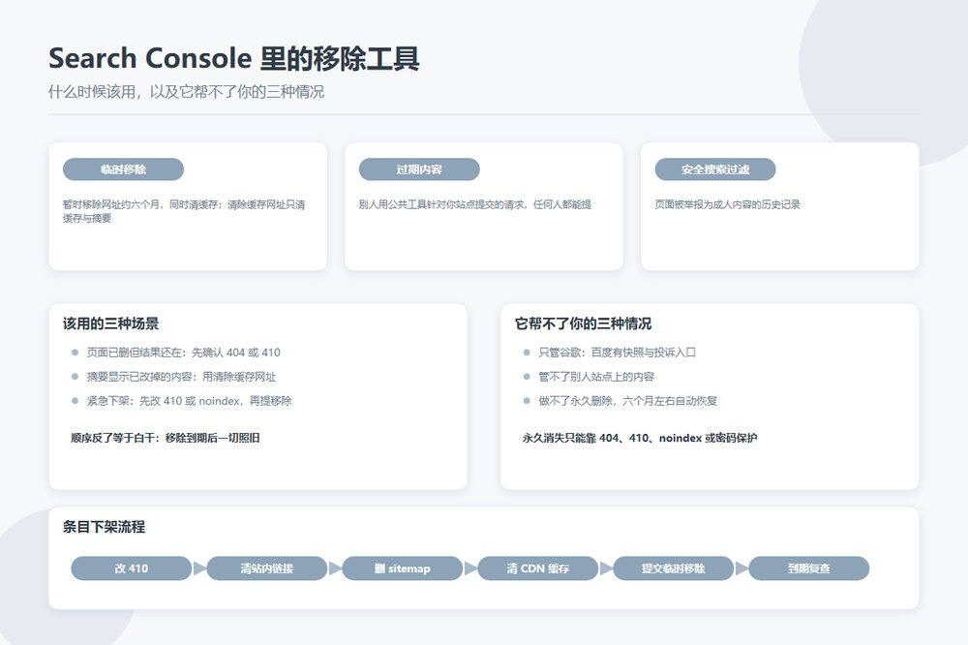
Task: Click bullet 只管谷歌：百度有快照与投诉入口
Action: click(x=617, y=353)
